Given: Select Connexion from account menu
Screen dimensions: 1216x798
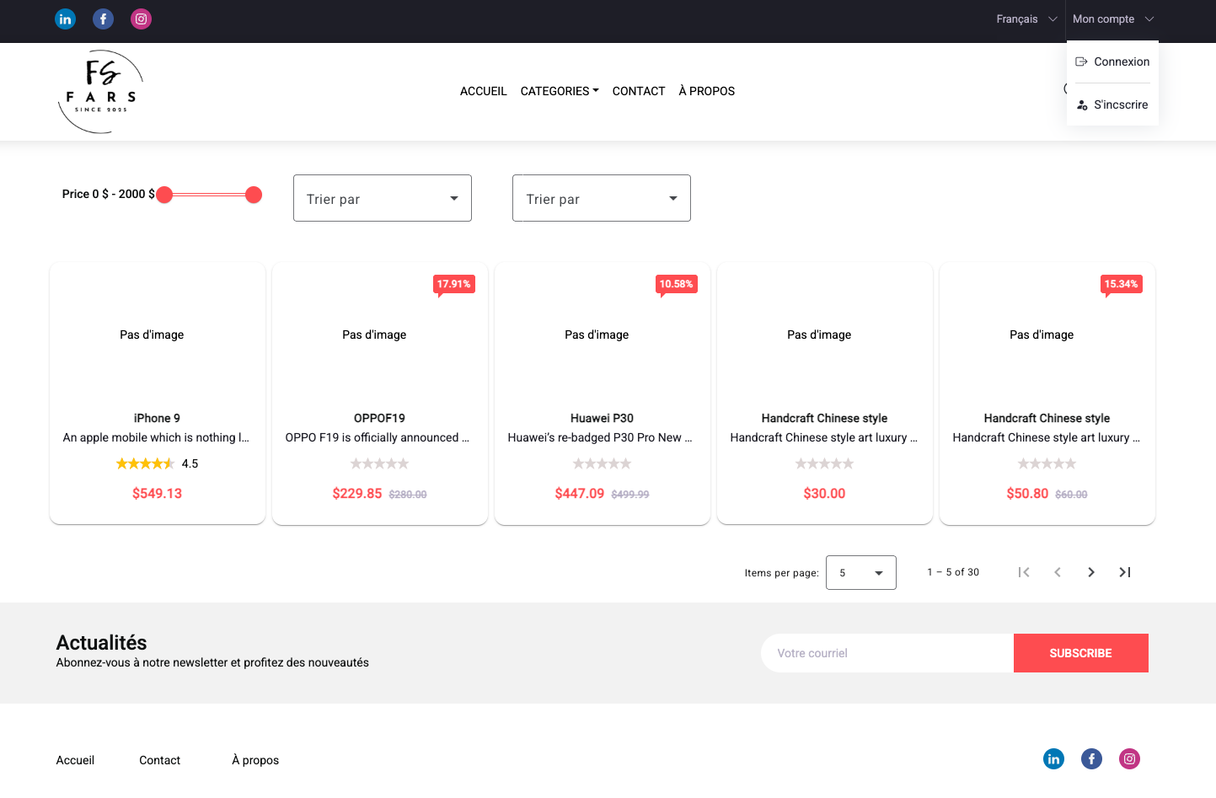Looking at the screenshot, I should (1112, 62).
